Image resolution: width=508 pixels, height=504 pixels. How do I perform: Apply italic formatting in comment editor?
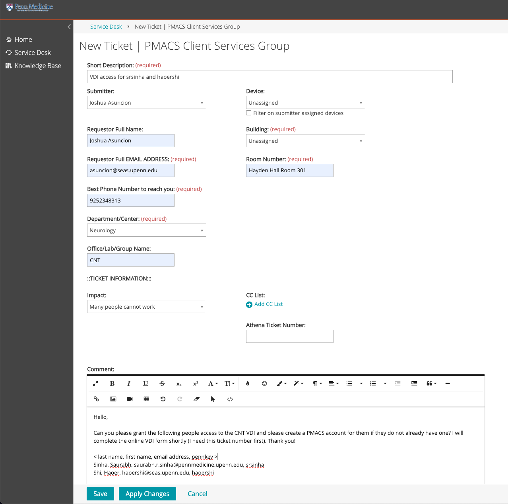point(129,383)
